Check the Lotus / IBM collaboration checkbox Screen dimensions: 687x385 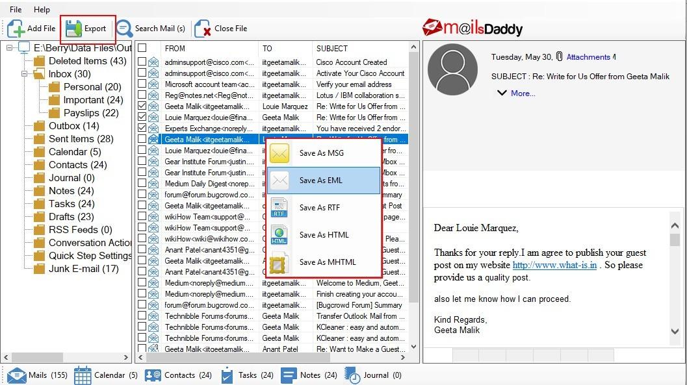coord(142,94)
